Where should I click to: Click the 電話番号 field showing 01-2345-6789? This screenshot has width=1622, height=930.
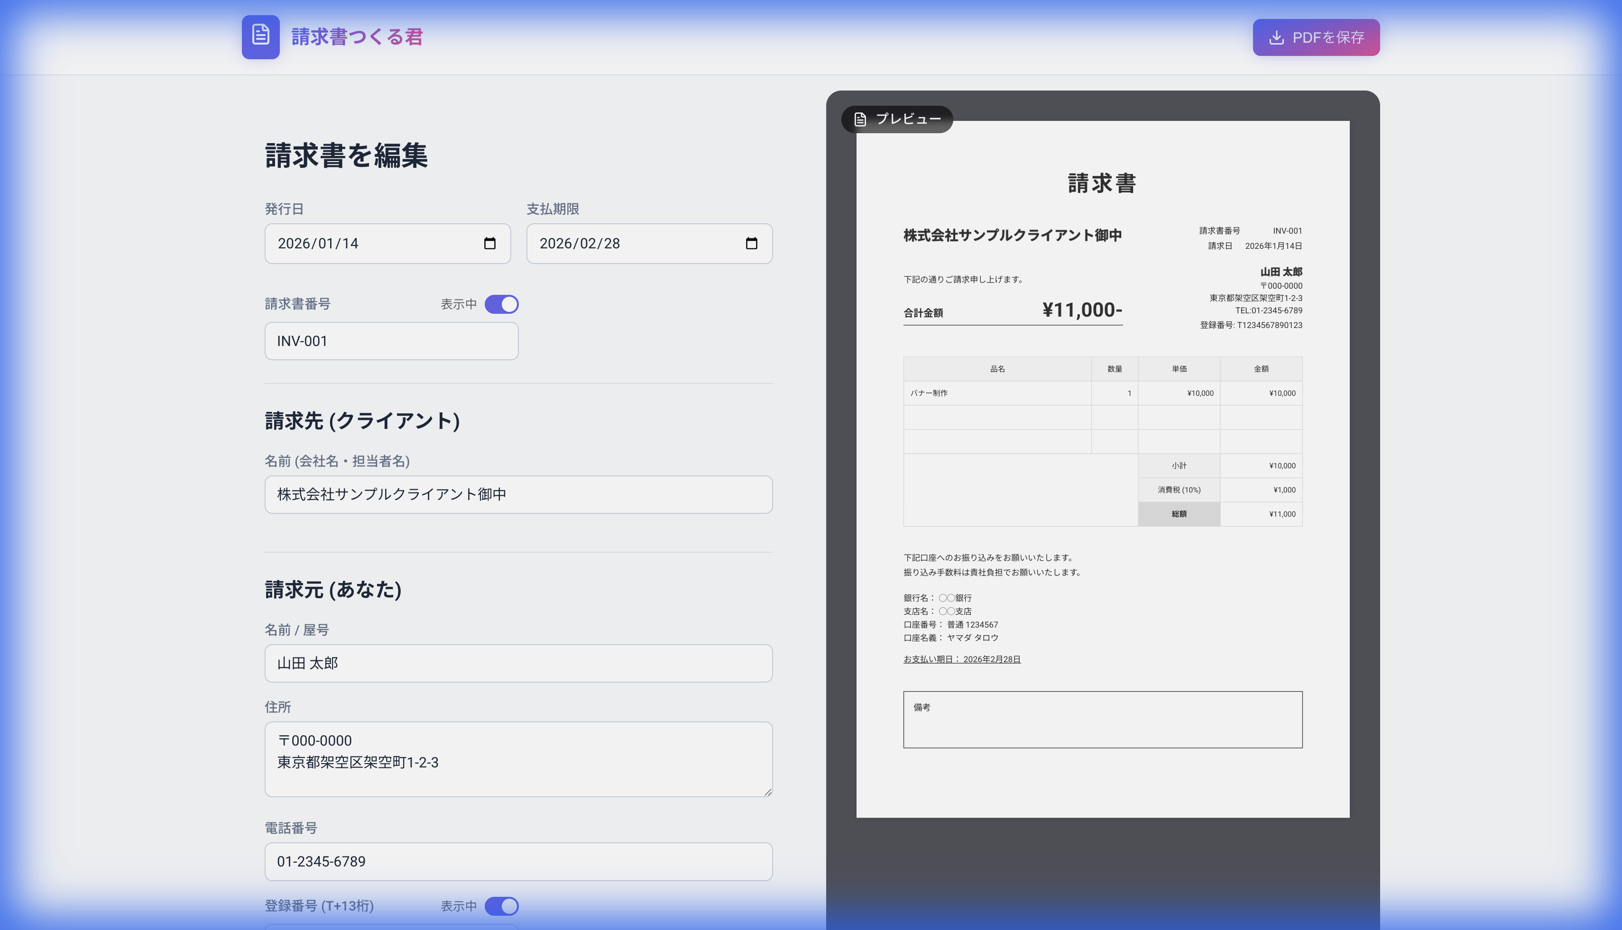coord(517,861)
